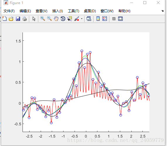Click the x-axis tick label 0
167x146 pixels.
coord(86,136)
